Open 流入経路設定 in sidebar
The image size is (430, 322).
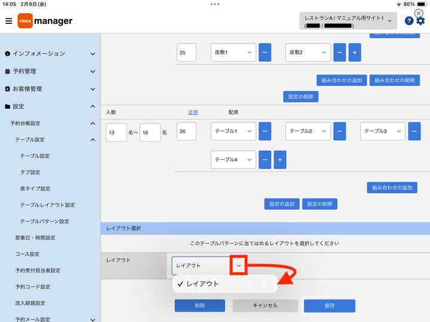point(30,303)
